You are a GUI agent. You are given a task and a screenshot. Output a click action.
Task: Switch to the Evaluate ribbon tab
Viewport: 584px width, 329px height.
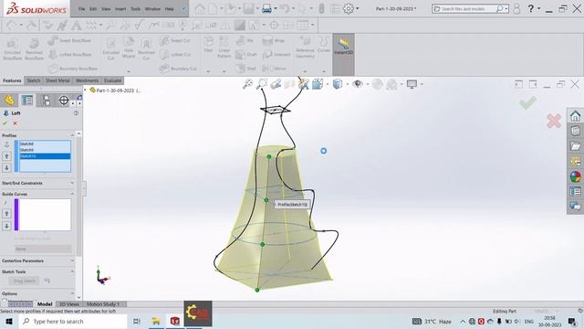click(x=112, y=80)
